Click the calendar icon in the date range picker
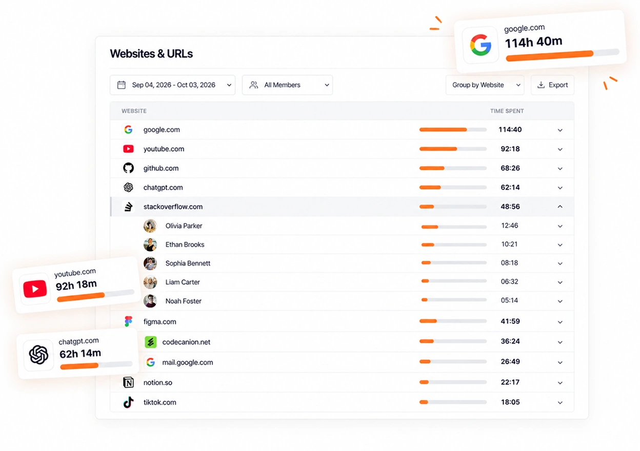 coord(122,85)
